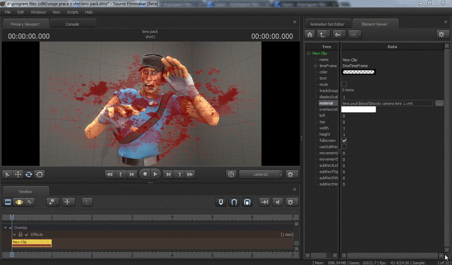Click the Record button

[x=145, y=174]
